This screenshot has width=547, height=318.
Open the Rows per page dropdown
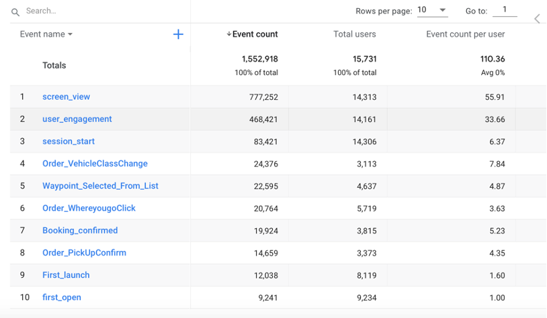432,10
